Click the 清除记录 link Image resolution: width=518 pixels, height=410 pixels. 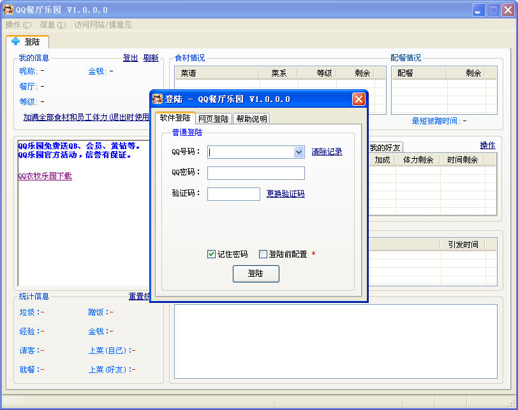click(327, 152)
